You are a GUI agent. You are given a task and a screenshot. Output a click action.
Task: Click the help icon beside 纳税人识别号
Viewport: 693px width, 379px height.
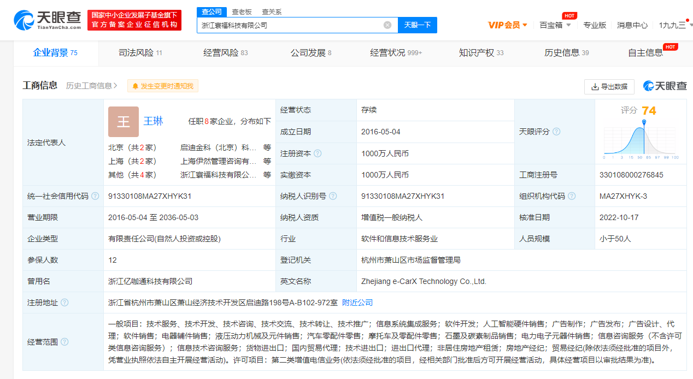(333, 196)
